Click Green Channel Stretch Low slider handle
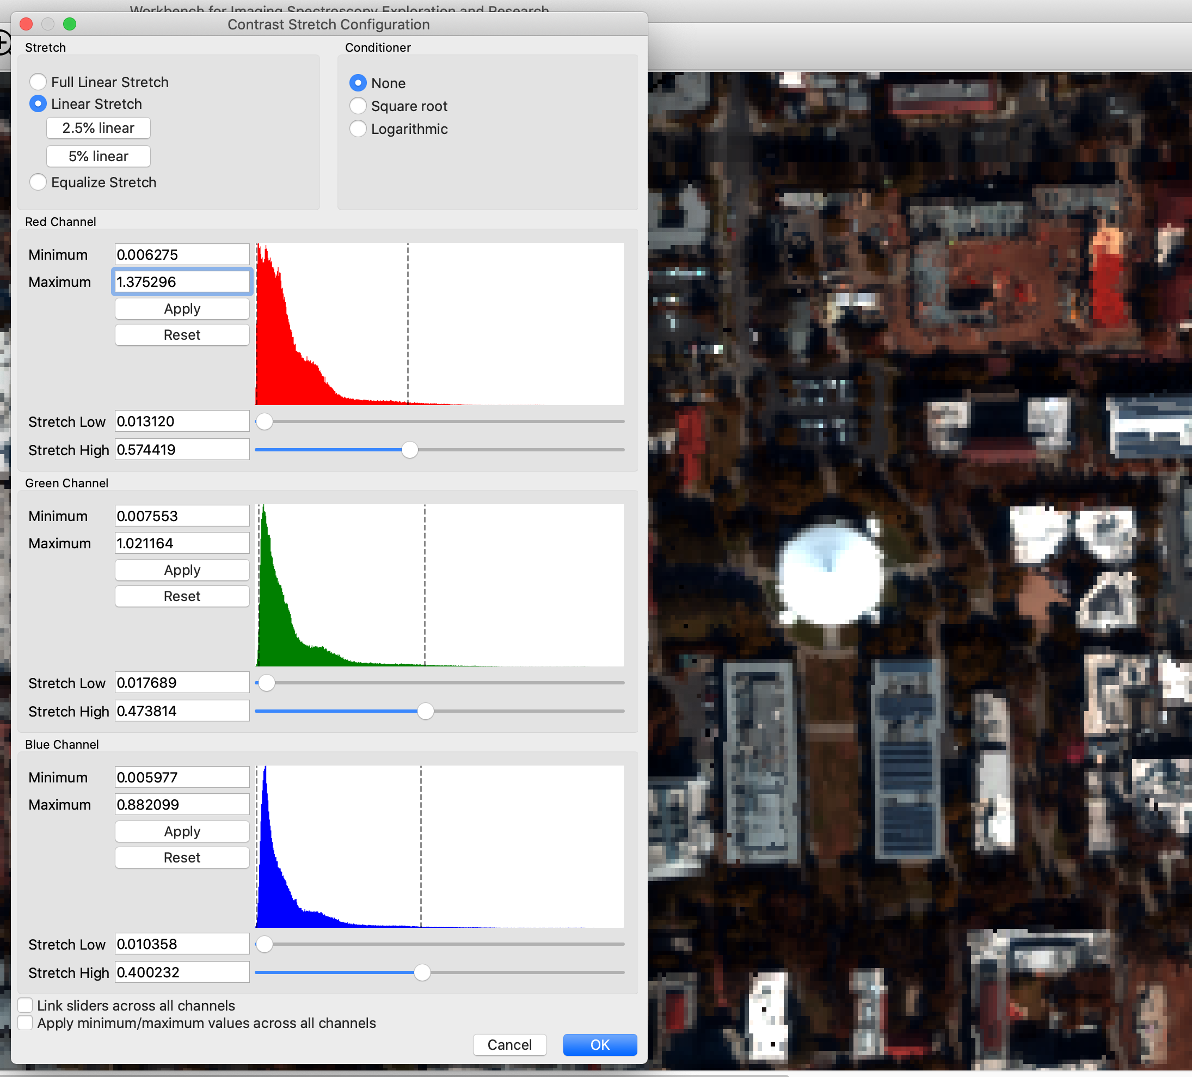The height and width of the screenshot is (1077, 1192). point(267,683)
